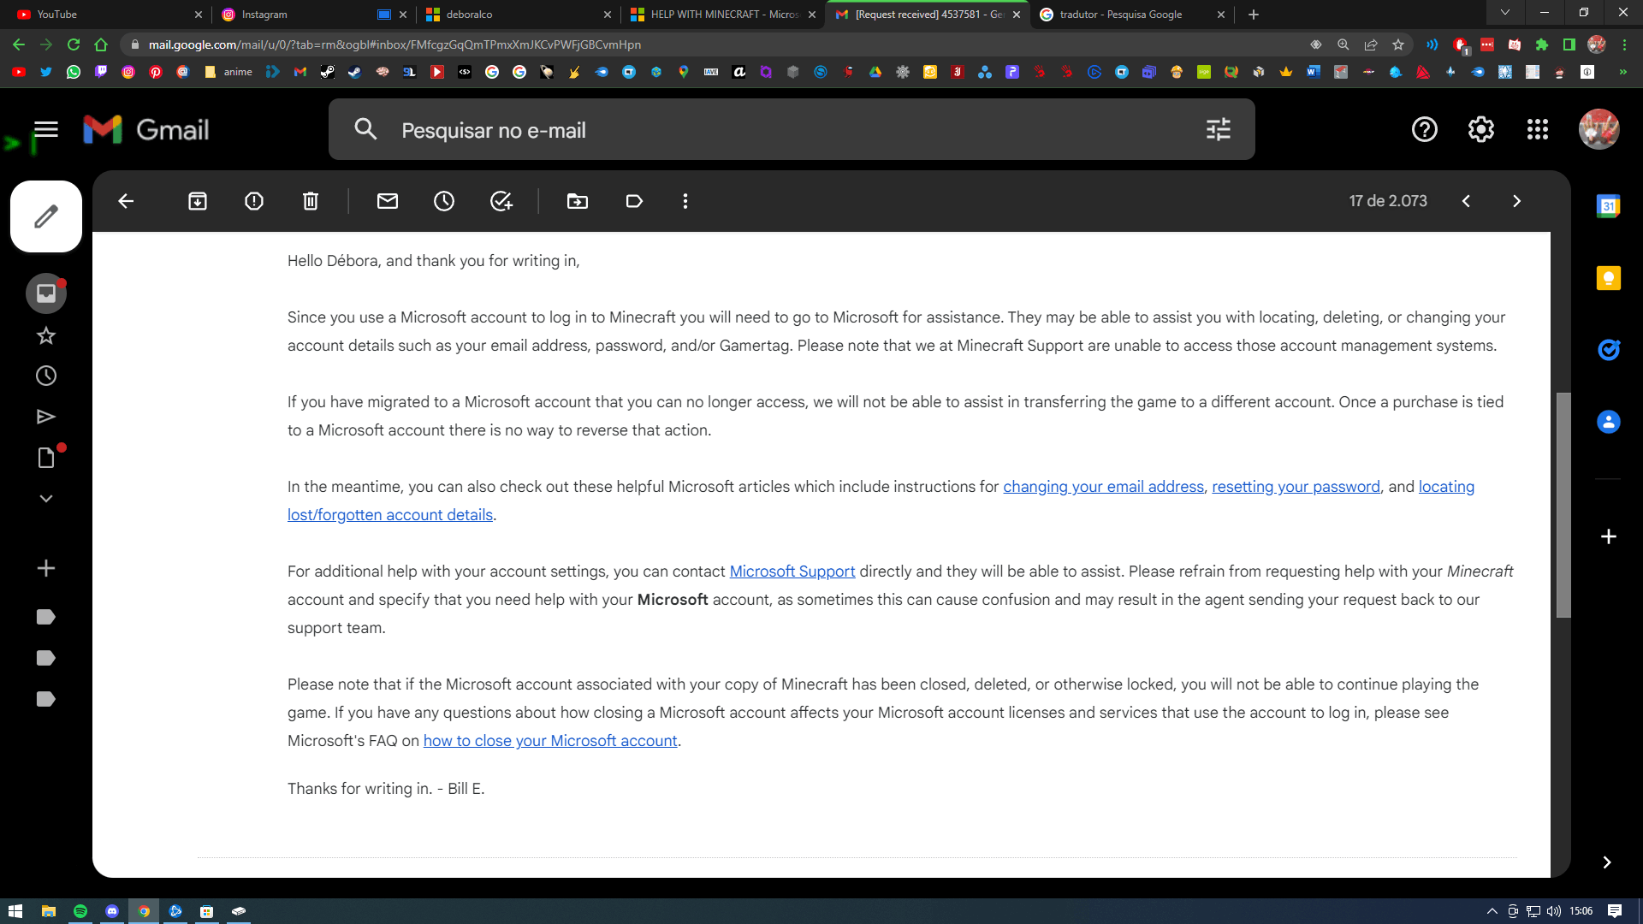Click Gmail settings gear icon
The image size is (1643, 924).
(1480, 128)
